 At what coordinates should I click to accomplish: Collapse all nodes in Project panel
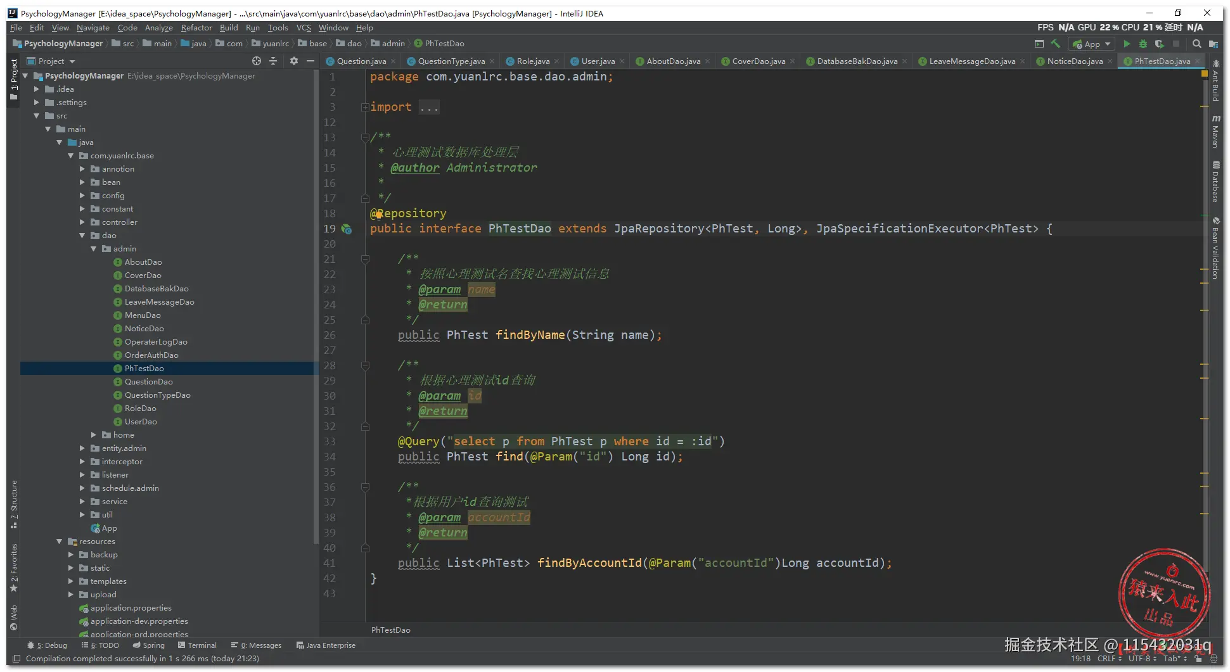pos(273,61)
